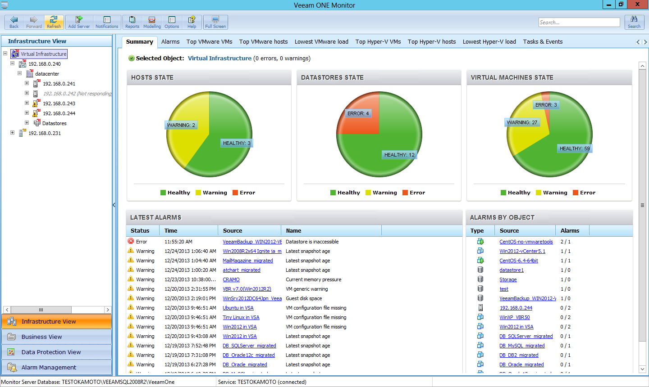Switch to Top VMware VMs tab
The image size is (649, 387).
point(210,41)
